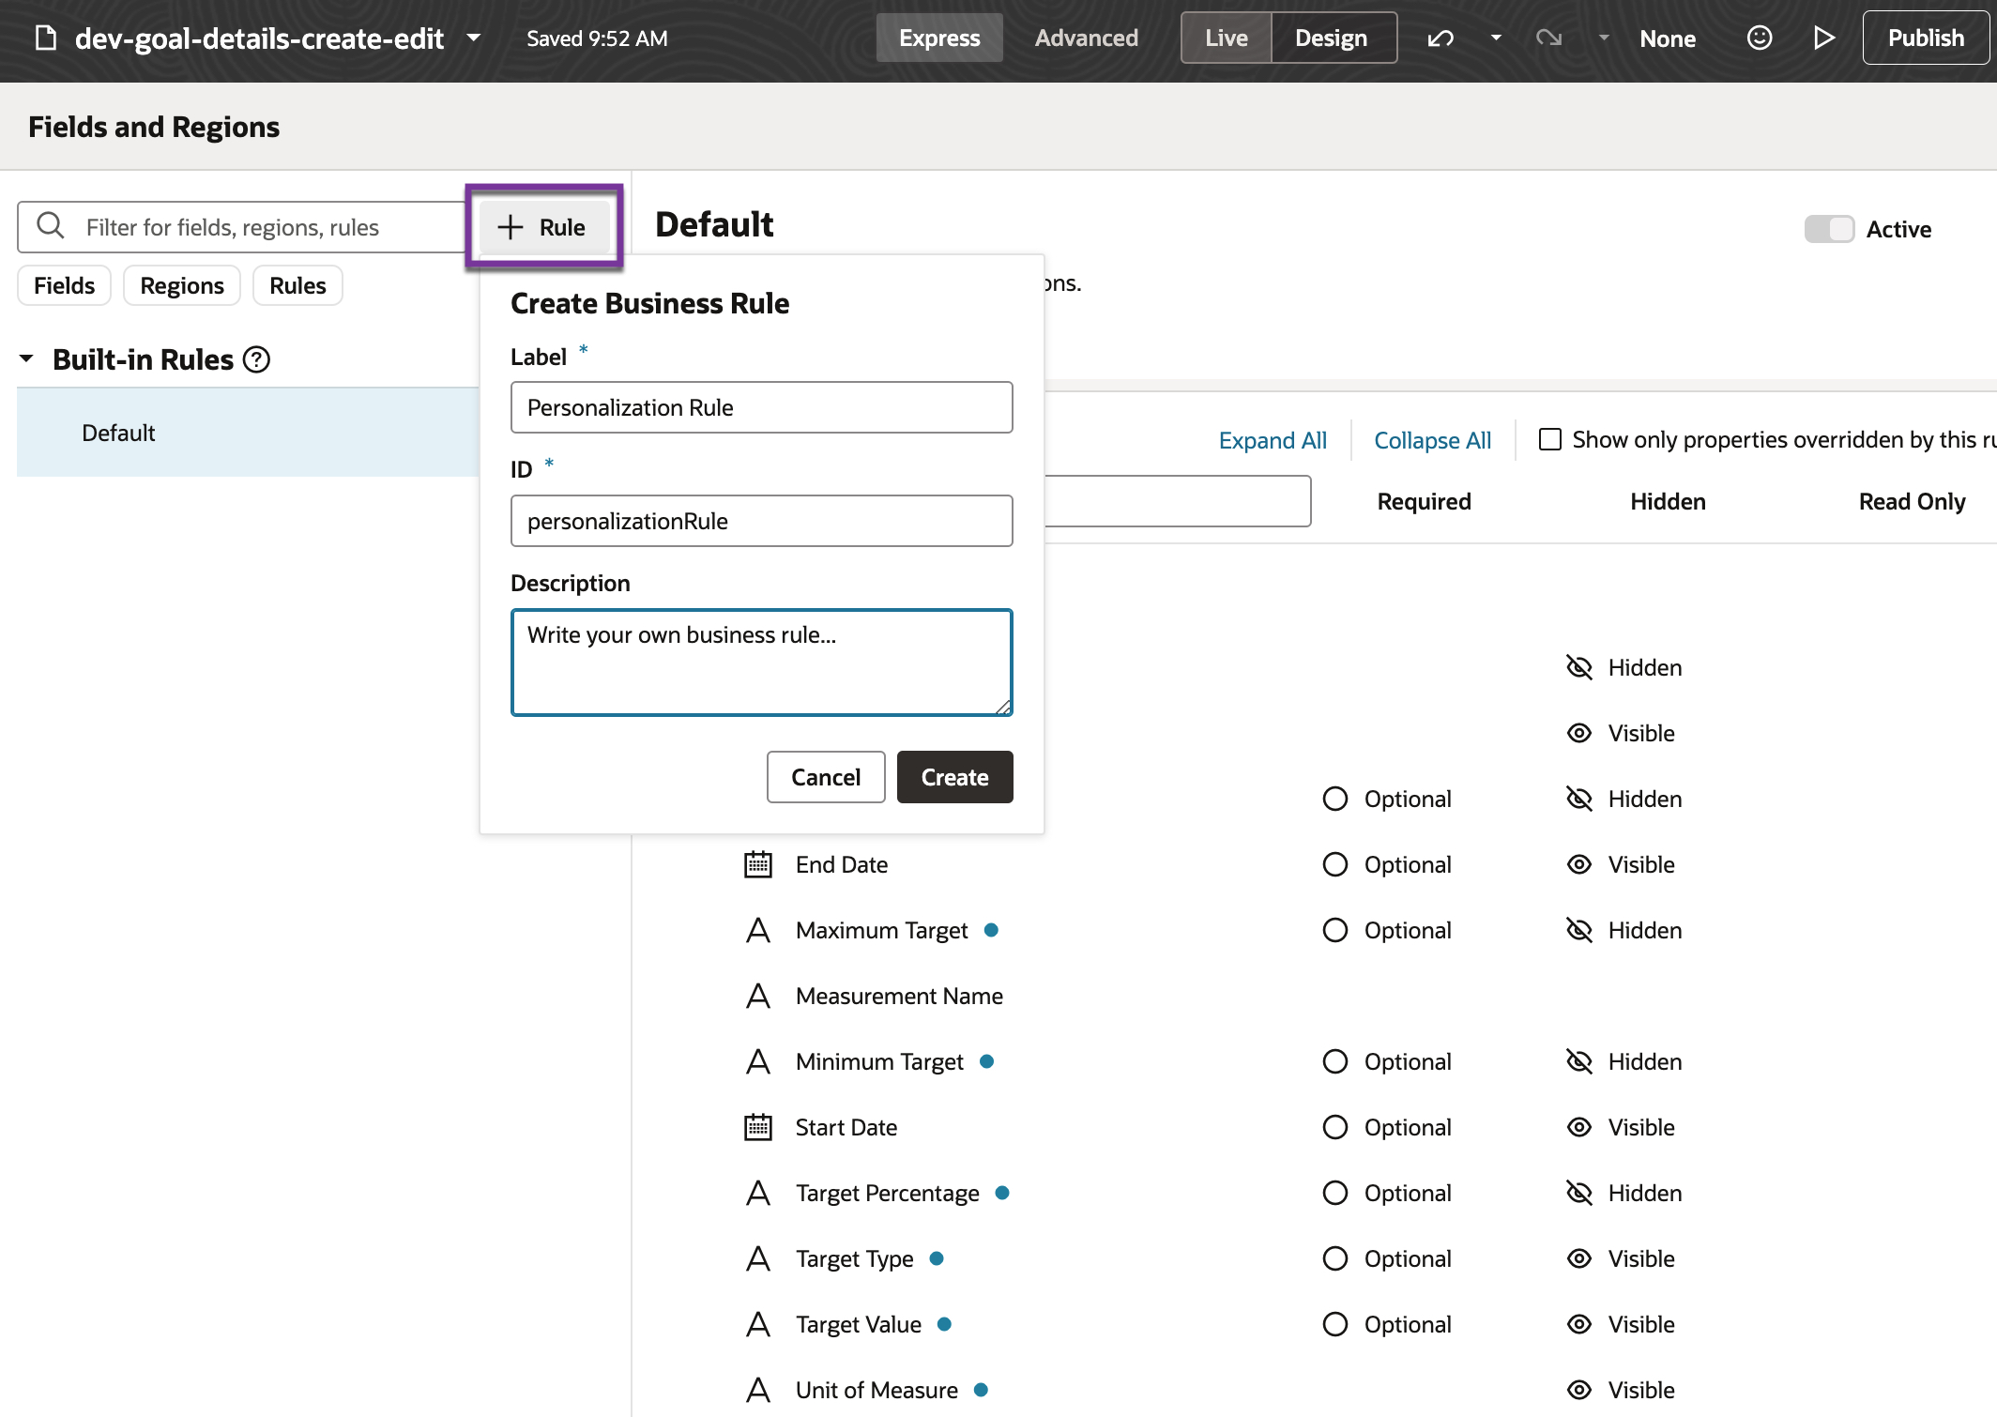Click the redo arrow icon
Screen dimensions: 1997x1417
[1548, 38]
